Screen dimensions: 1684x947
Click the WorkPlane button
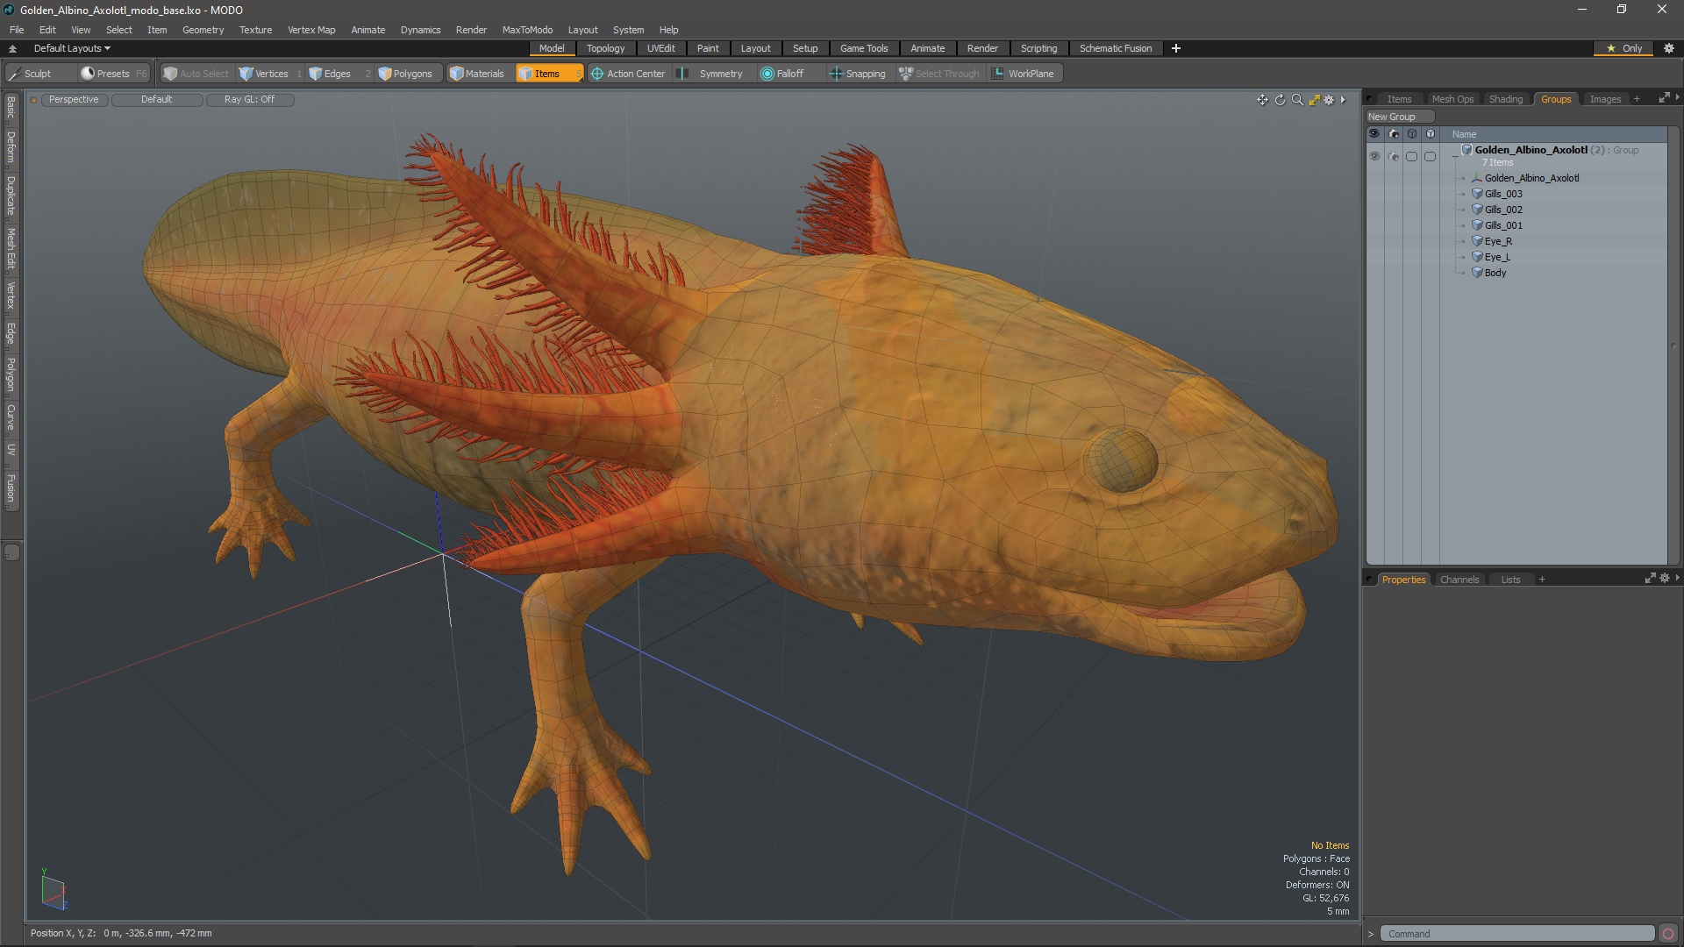pyautogui.click(x=1023, y=74)
